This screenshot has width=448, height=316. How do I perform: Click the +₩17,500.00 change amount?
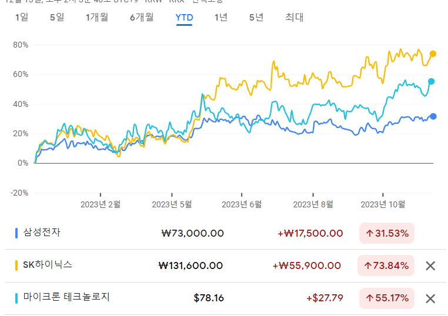(x=310, y=234)
